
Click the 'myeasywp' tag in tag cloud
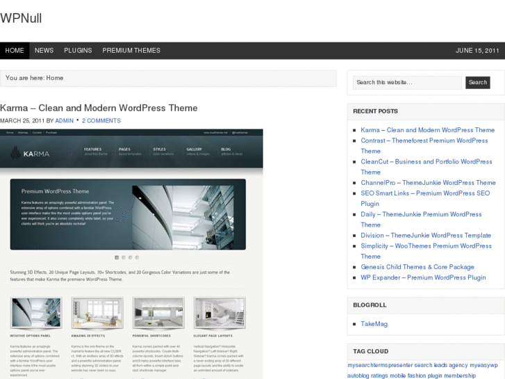(x=483, y=365)
